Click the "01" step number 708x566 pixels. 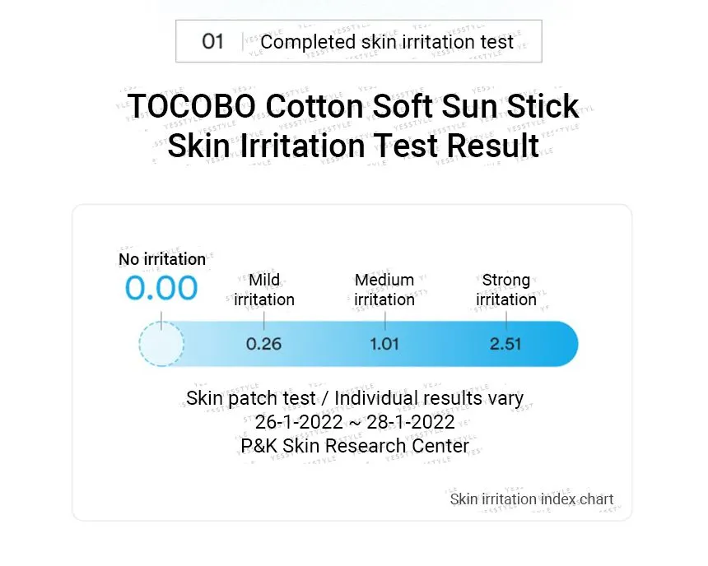point(213,42)
